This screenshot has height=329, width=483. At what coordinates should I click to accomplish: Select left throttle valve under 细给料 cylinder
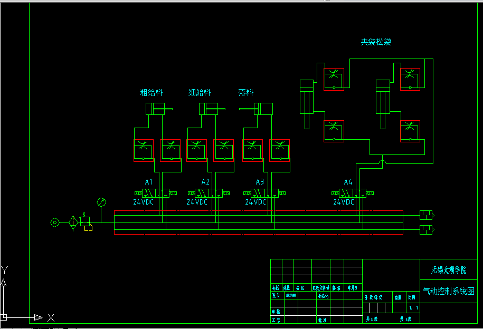196,150
